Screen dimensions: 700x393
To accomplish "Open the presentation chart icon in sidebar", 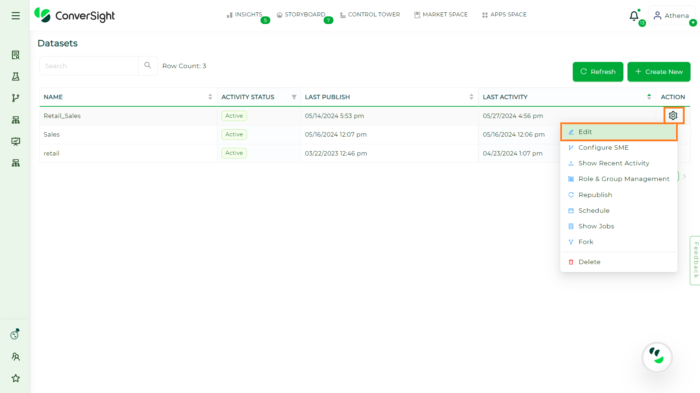I will (15, 141).
